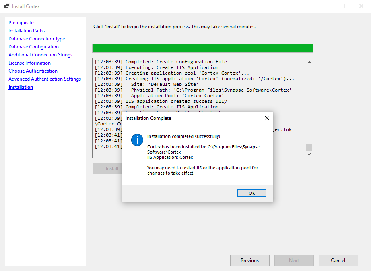Viewport: 371px width, 271px height.
Task: Open the Advanced Authentication Settings step
Action: (45, 79)
